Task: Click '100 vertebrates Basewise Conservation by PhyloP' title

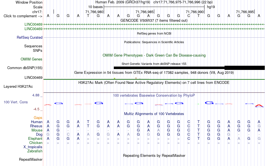Action: [154, 96]
